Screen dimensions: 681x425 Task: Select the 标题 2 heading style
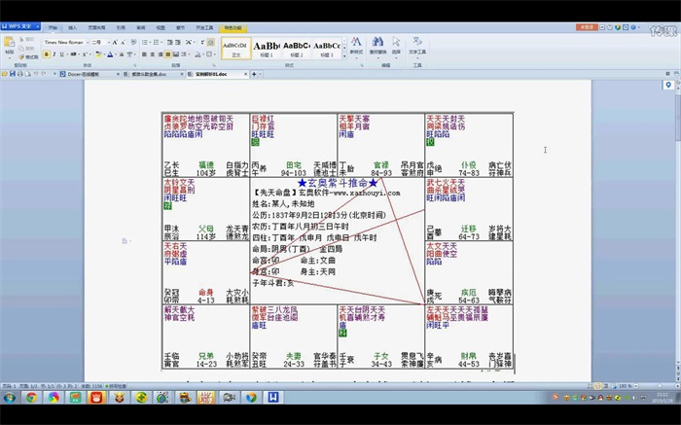click(x=296, y=48)
